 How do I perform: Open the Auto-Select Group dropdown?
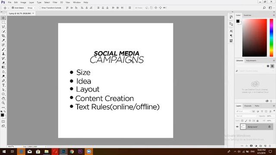(x=31, y=8)
